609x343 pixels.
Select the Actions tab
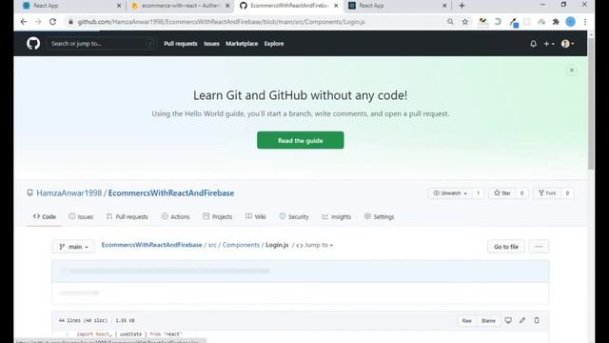(x=175, y=216)
